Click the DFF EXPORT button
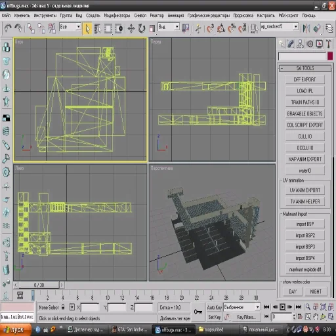 [x=305, y=79]
